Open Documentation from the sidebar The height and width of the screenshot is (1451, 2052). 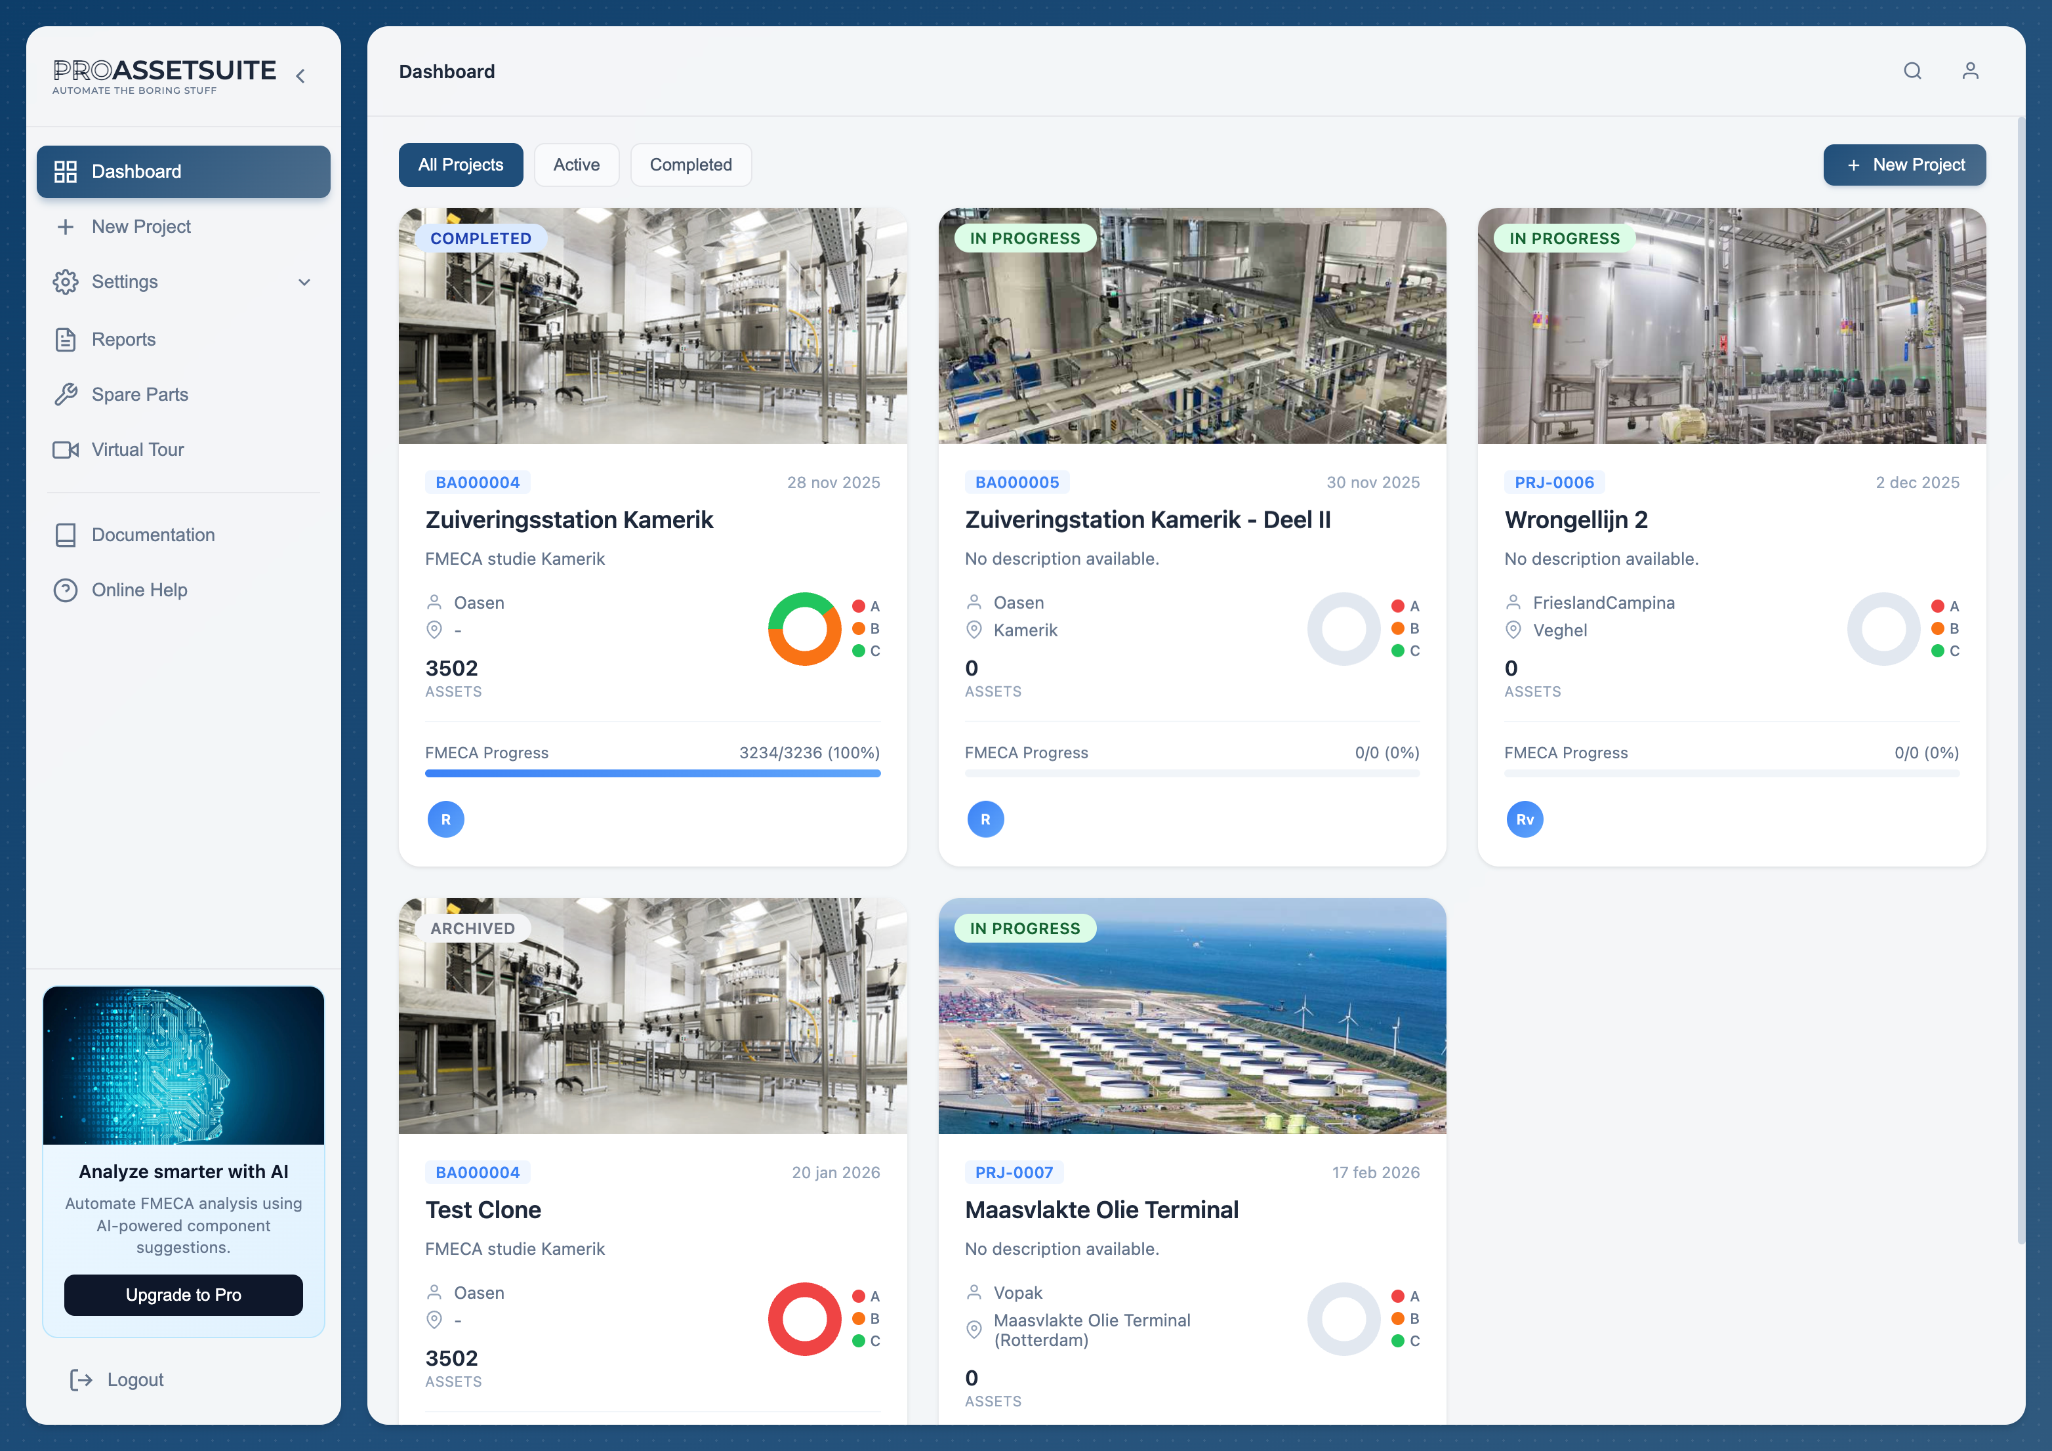click(66, 533)
